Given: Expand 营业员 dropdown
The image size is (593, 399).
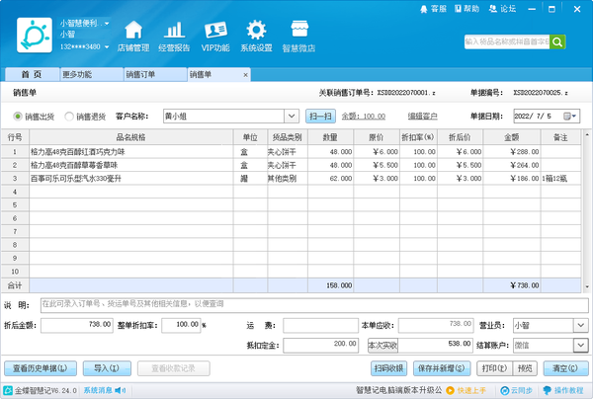Looking at the screenshot, I should click(581, 325).
